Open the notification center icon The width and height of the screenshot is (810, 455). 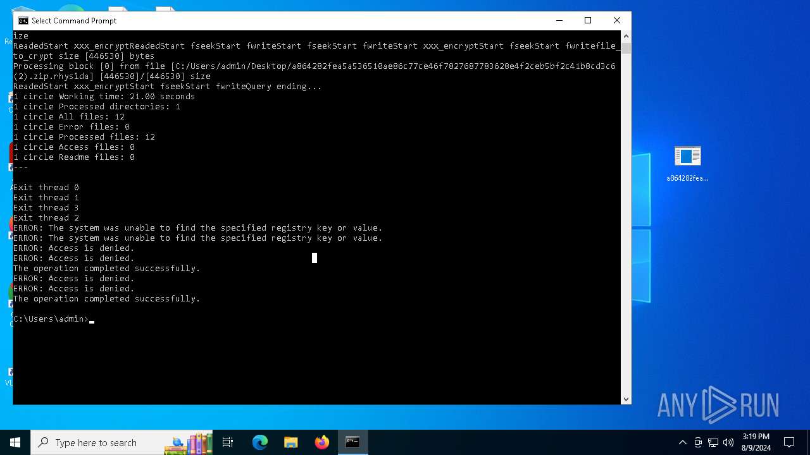789,442
